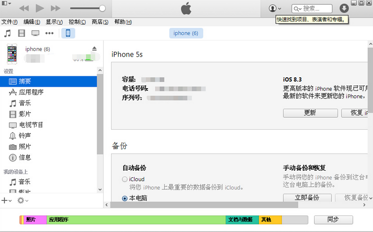Switch to the Movies library icon
The height and width of the screenshot is (232, 373).
click(x=22, y=33)
